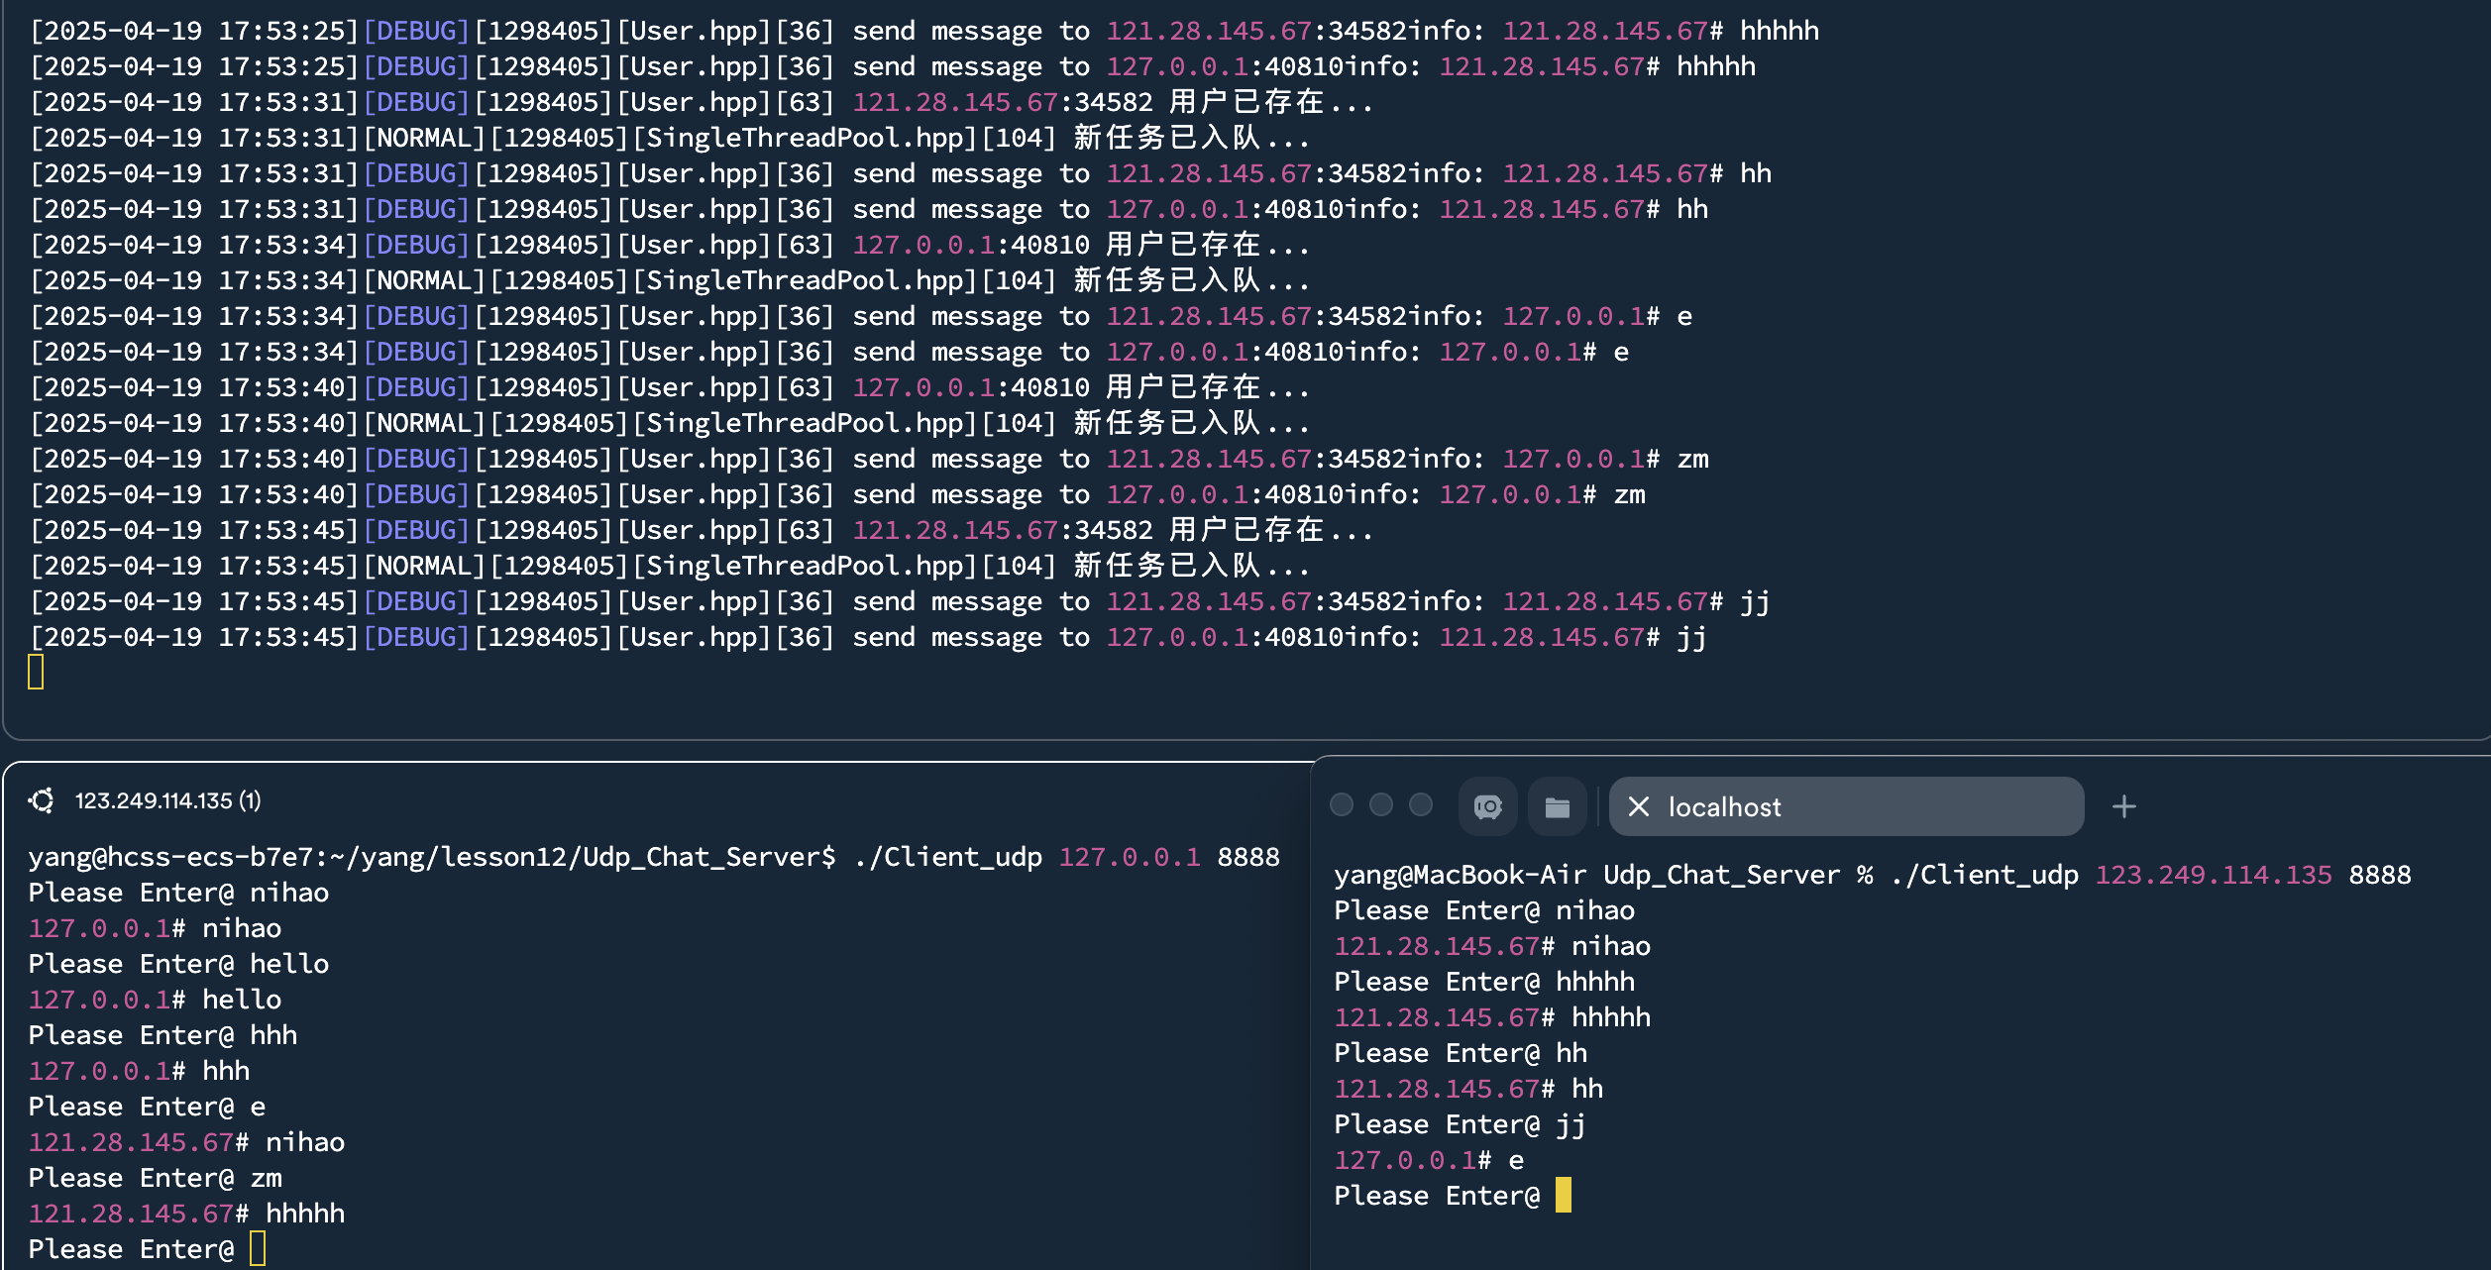Click the '121.28.145.67# hhhhh' line in Ubuntu client

pyautogui.click(x=186, y=1214)
